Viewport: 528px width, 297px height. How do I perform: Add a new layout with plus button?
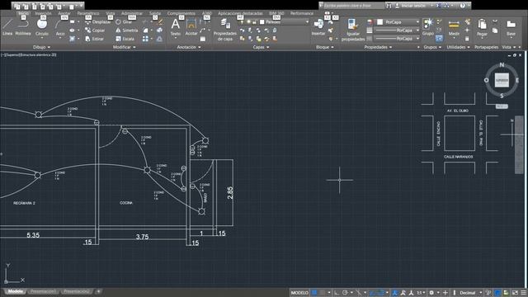click(98, 291)
